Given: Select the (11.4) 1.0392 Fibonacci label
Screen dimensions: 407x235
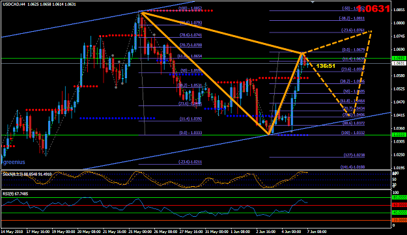Looking at the screenshot, I should pyautogui.click(x=191, y=119).
